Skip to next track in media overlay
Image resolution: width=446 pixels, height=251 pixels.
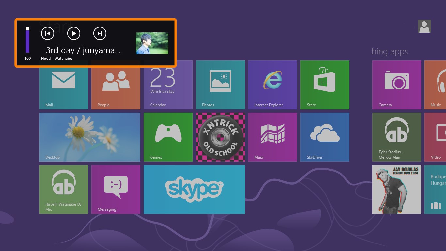pyautogui.click(x=100, y=33)
